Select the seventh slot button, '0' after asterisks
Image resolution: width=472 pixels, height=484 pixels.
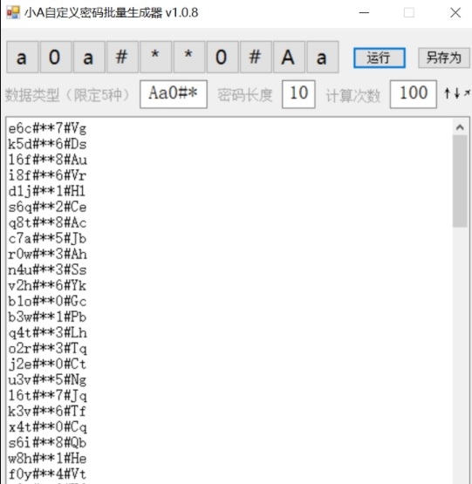222,57
